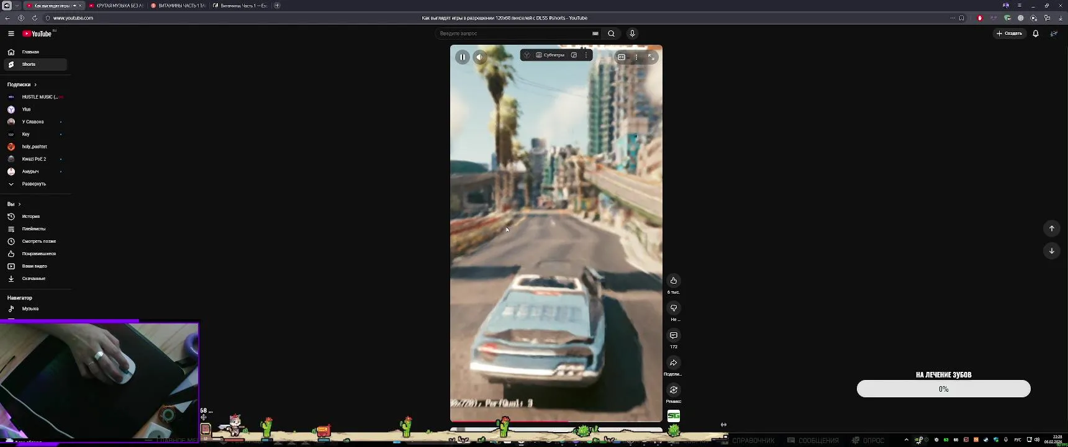Switch to the ВИТАМИНЫ ЧАСТЬ 1 tab
The height and width of the screenshot is (447, 1068).
point(178,6)
